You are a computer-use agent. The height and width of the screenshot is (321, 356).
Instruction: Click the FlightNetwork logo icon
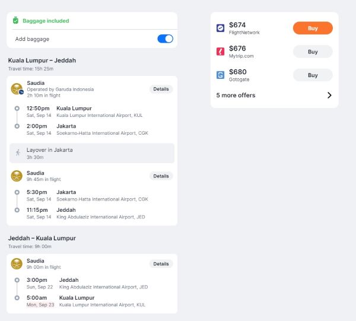tap(220, 28)
